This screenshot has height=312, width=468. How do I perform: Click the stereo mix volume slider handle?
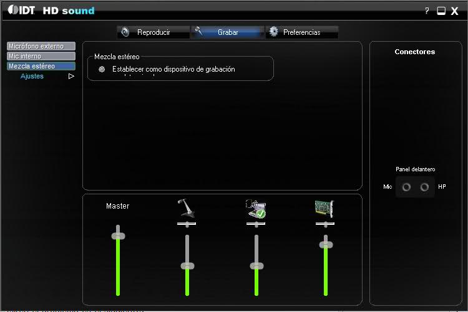coord(325,245)
